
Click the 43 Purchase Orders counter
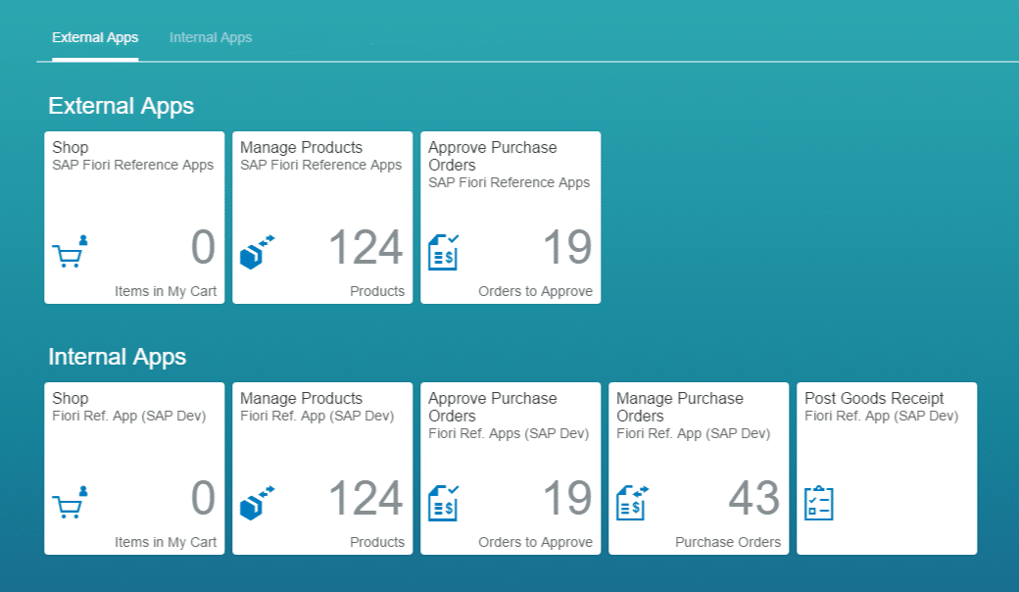pos(752,501)
